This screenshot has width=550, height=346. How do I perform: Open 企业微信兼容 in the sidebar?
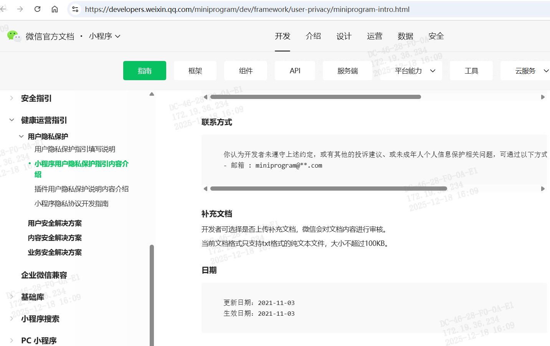click(44, 275)
